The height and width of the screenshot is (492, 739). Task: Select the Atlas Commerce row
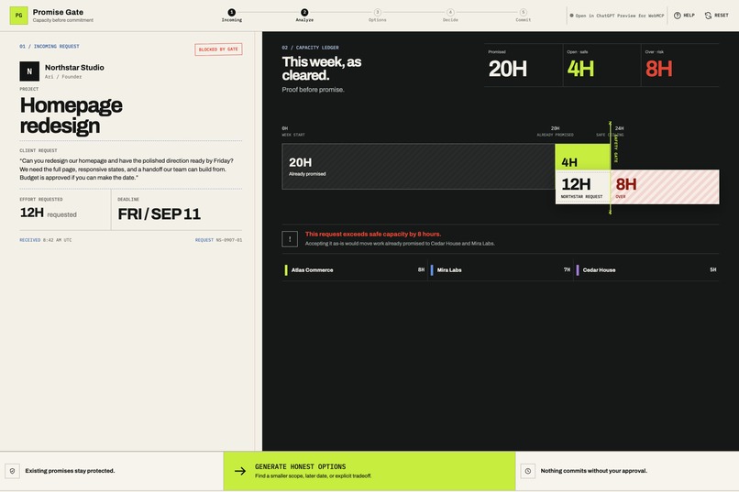[355, 269]
